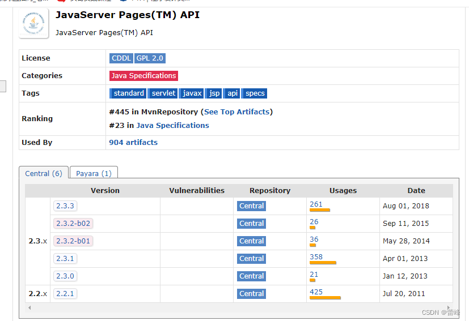The height and width of the screenshot is (321, 469).
Task: Open the 261 usages link
Action: tap(316, 204)
